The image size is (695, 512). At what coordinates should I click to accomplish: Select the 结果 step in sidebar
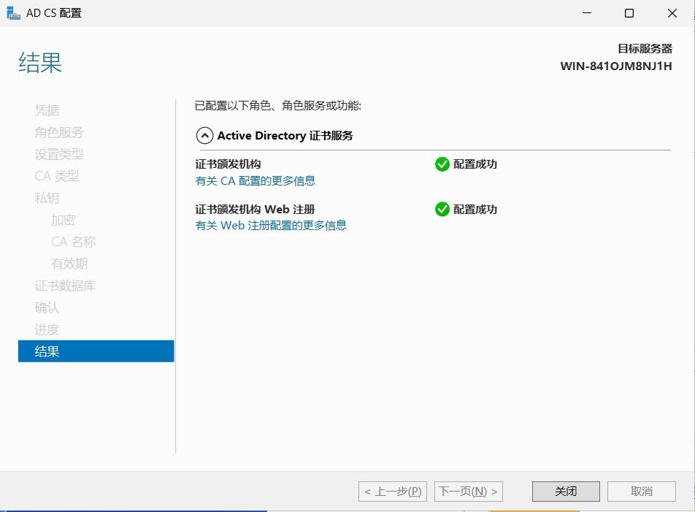pyautogui.click(x=96, y=351)
